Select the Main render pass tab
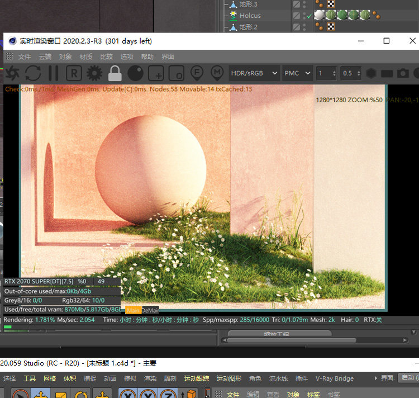 coord(134,310)
